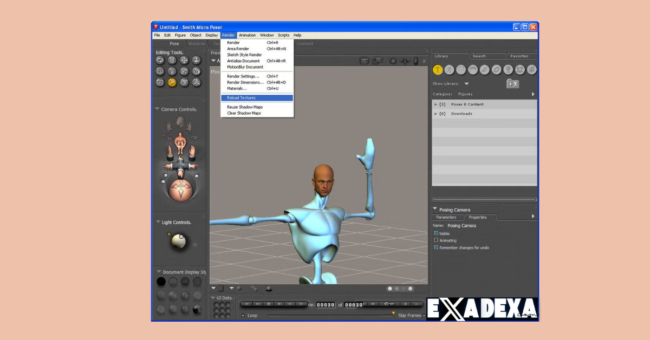
Task: Select the yellow View Magnifier tool
Action: [x=172, y=82]
